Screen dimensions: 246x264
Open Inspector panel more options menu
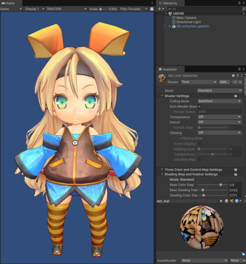tap(243, 69)
